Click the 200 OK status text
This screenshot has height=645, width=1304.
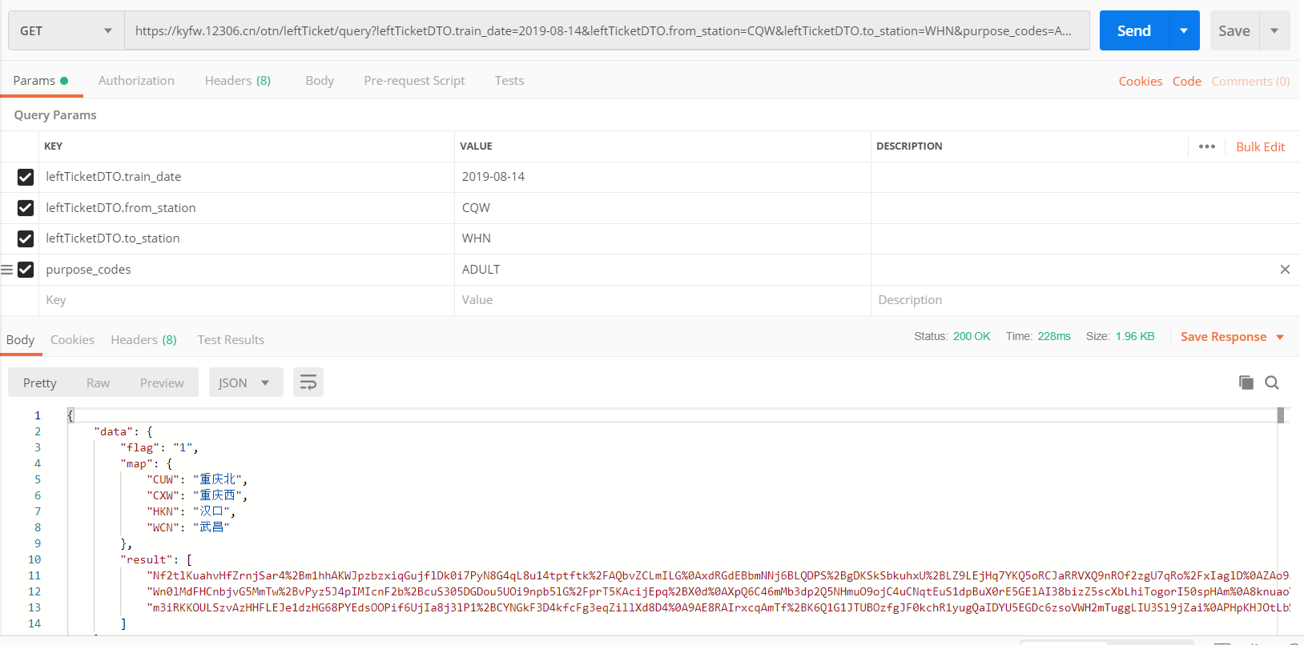(x=972, y=337)
